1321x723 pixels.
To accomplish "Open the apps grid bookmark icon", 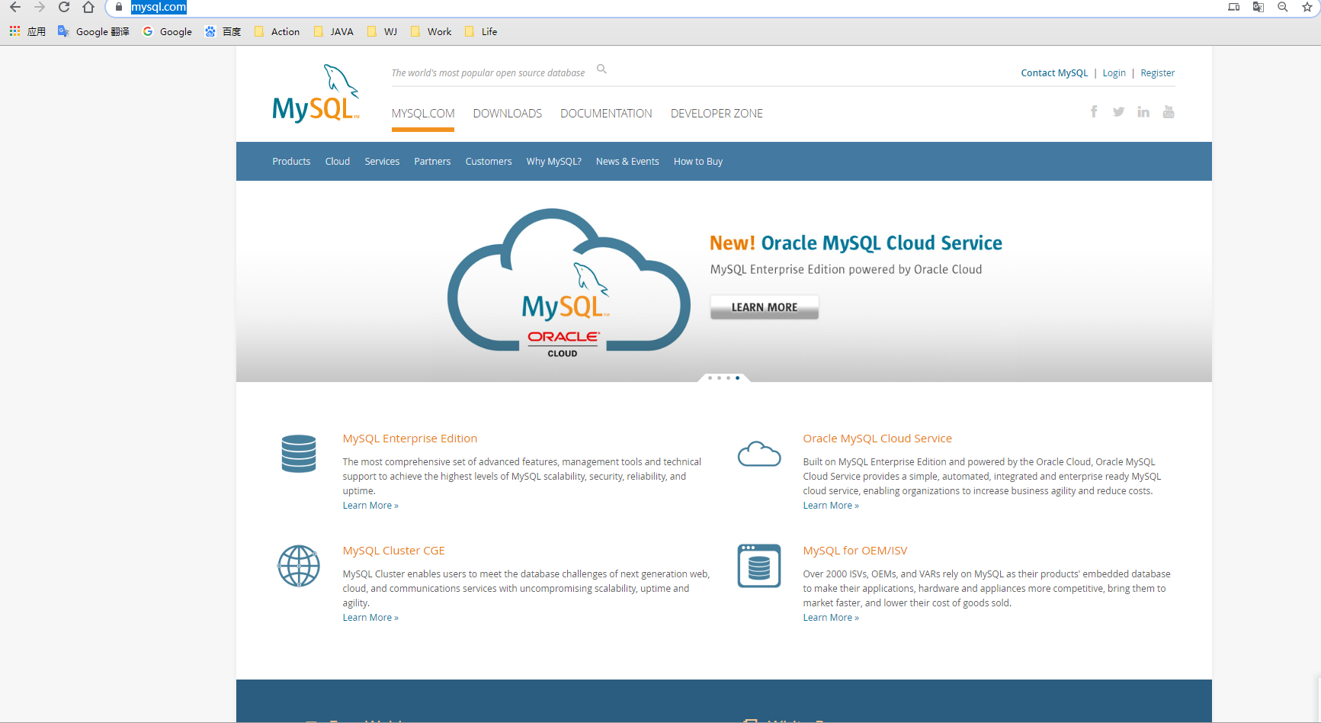I will pyautogui.click(x=14, y=31).
